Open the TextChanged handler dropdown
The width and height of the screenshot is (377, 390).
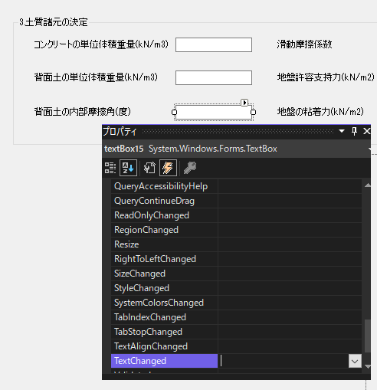coord(355,361)
